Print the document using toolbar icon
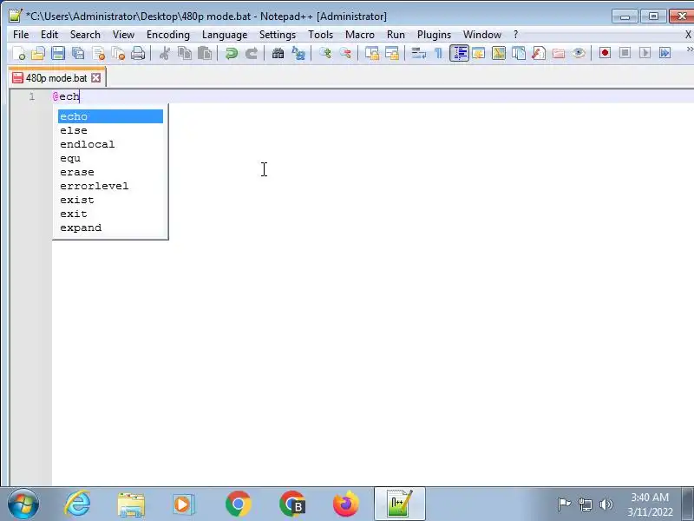This screenshot has width=694, height=521. pos(138,54)
